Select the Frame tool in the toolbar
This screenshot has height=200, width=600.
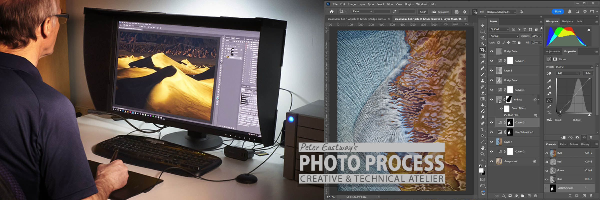tap(482, 56)
